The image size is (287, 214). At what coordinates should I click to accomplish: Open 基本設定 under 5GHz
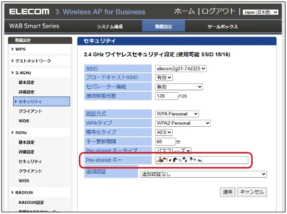(x=26, y=142)
